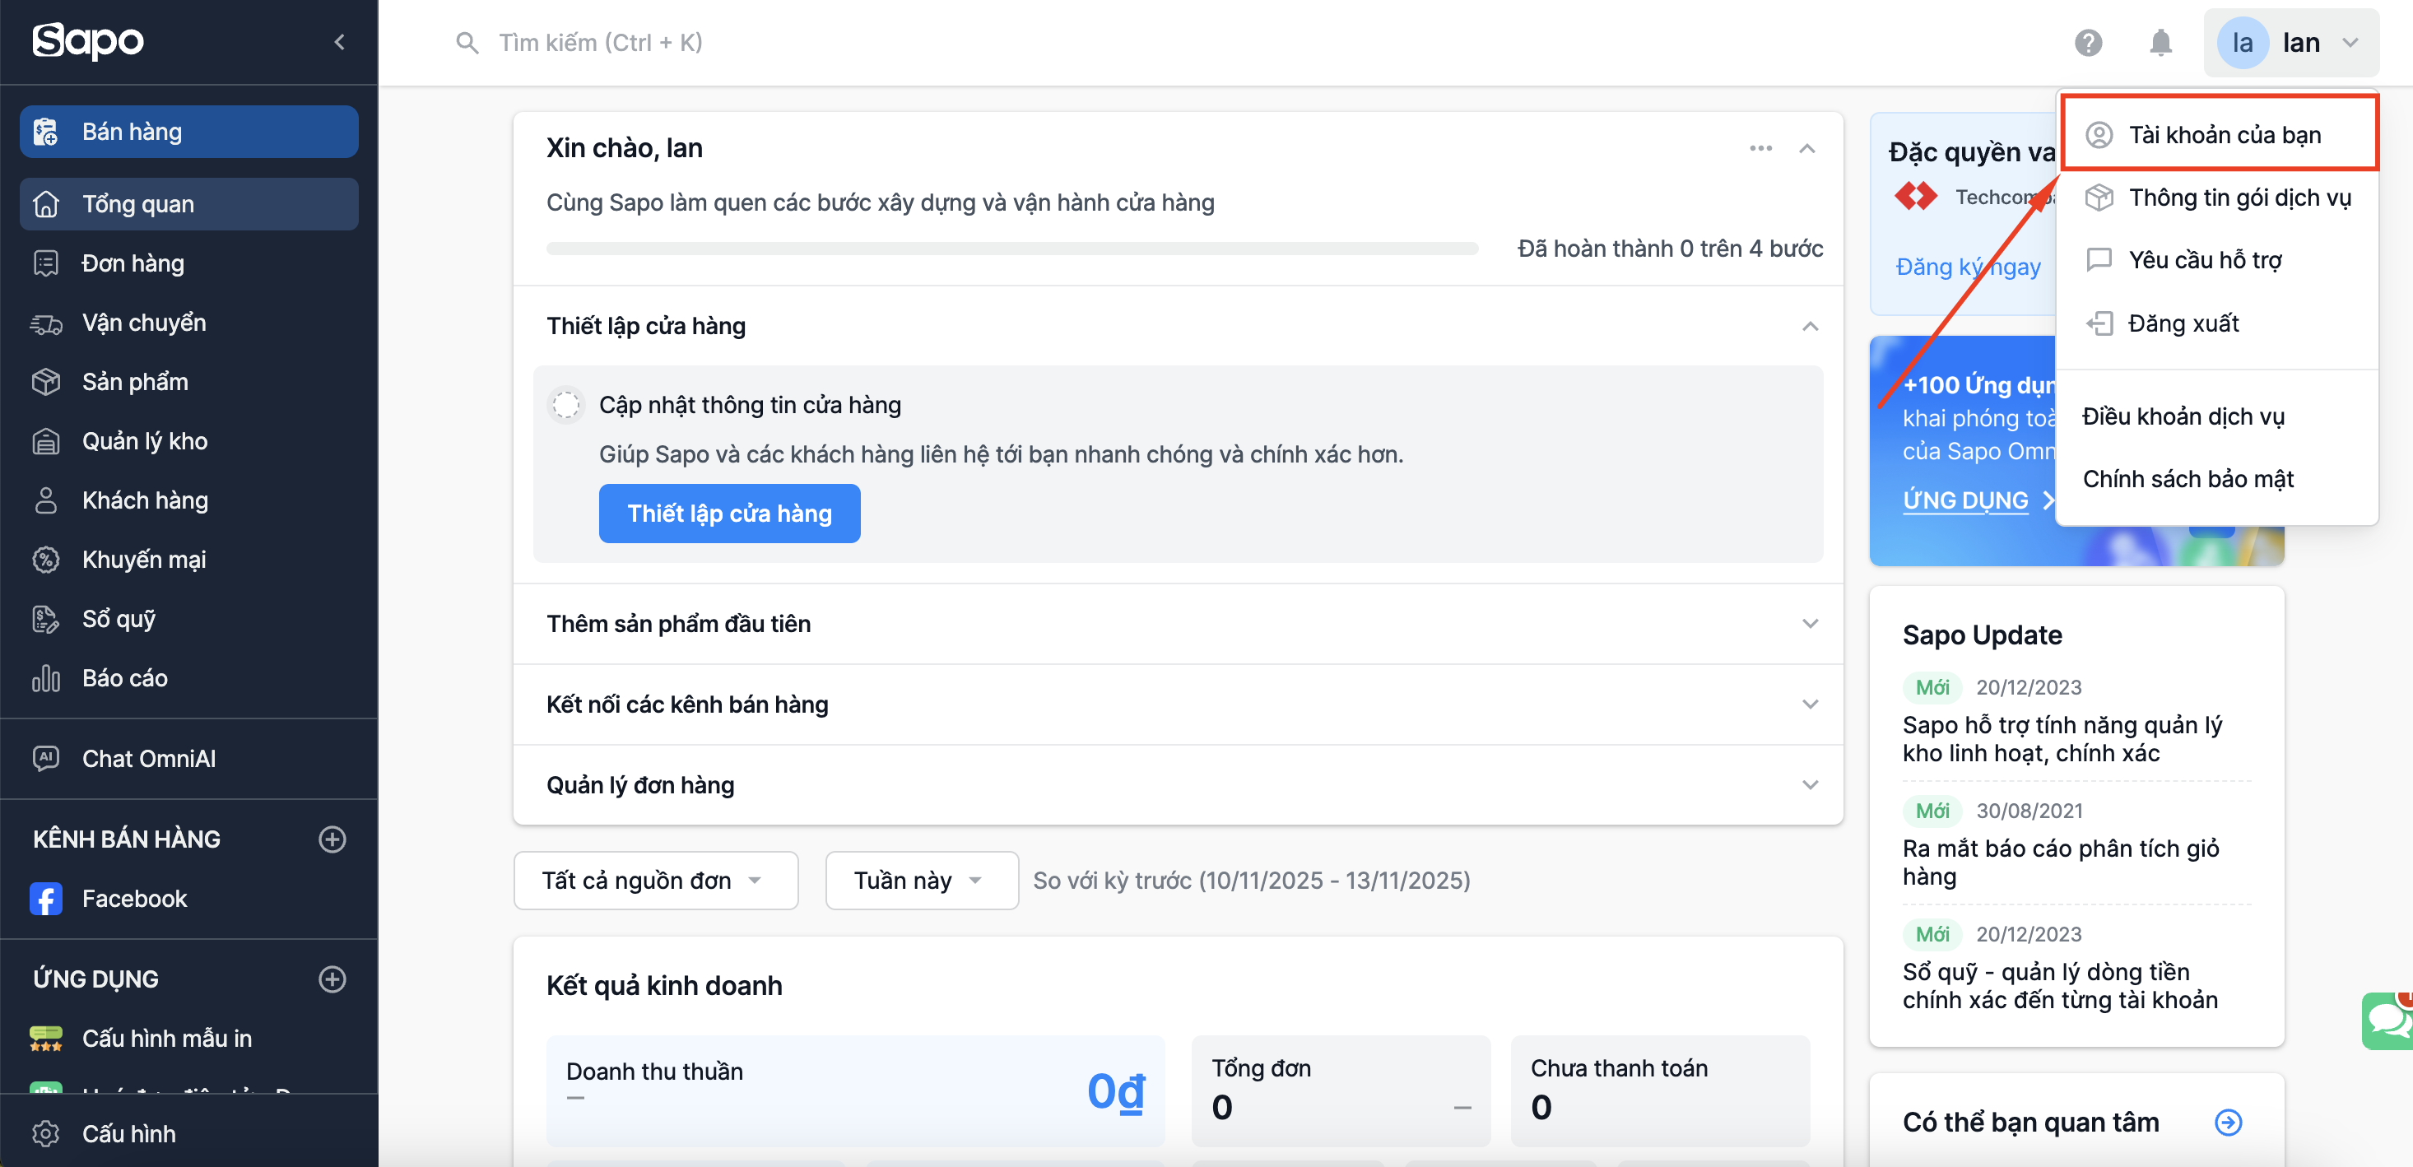The height and width of the screenshot is (1167, 2413).
Task: Open the Chính sách bảo mật link
Action: (2188, 479)
